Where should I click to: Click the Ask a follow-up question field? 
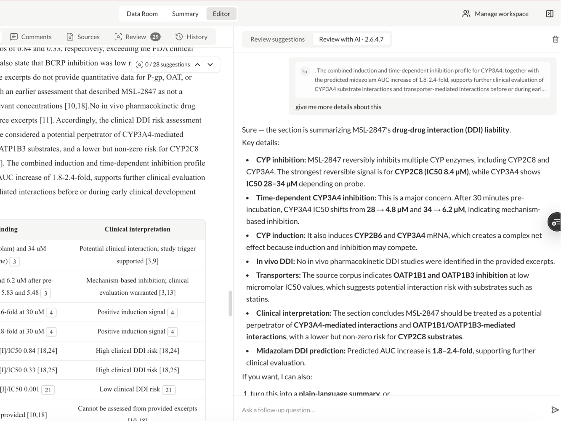(x=393, y=410)
